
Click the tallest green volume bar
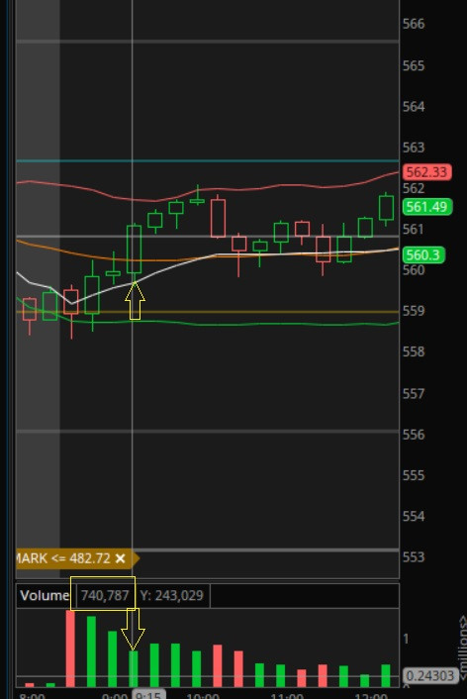pyautogui.click(x=91, y=651)
